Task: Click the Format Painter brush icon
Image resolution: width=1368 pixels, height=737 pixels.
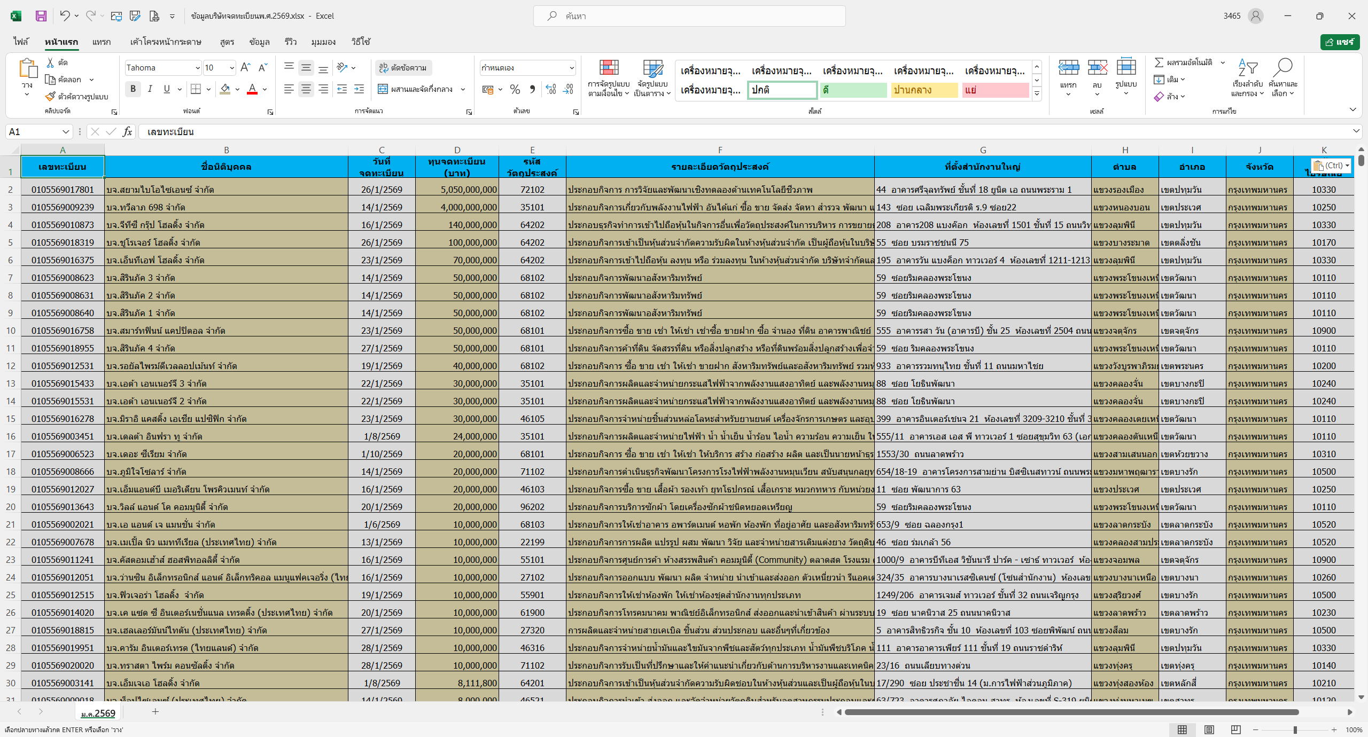Action: [x=51, y=97]
